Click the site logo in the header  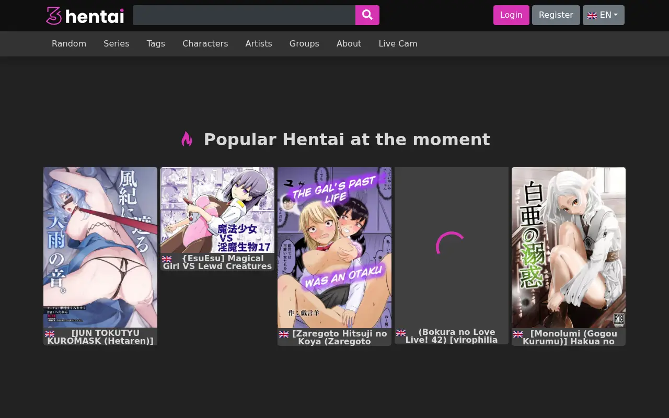(x=85, y=16)
